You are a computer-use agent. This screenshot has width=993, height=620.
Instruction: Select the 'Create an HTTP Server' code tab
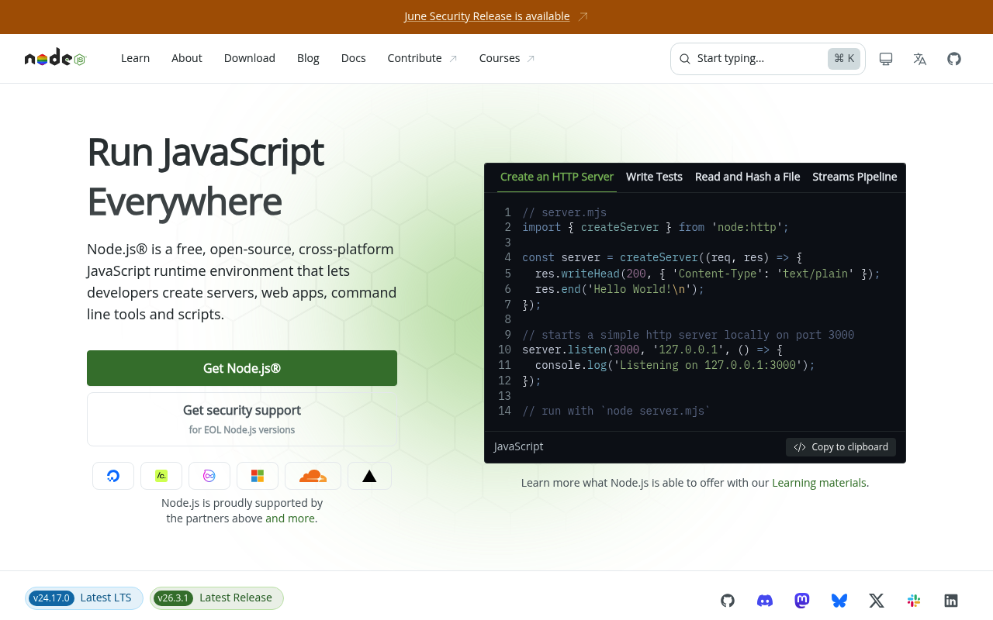(x=557, y=177)
